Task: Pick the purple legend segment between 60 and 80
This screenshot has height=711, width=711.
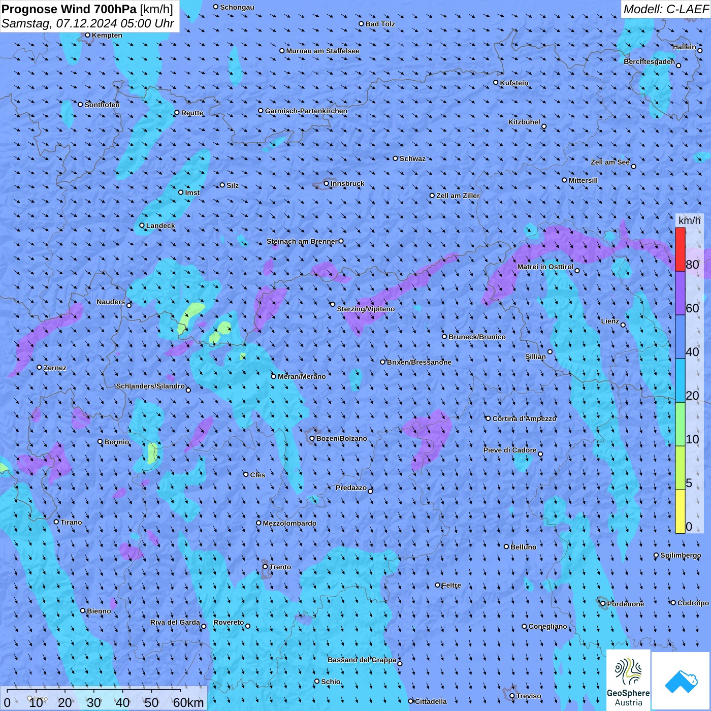Action: (x=680, y=294)
